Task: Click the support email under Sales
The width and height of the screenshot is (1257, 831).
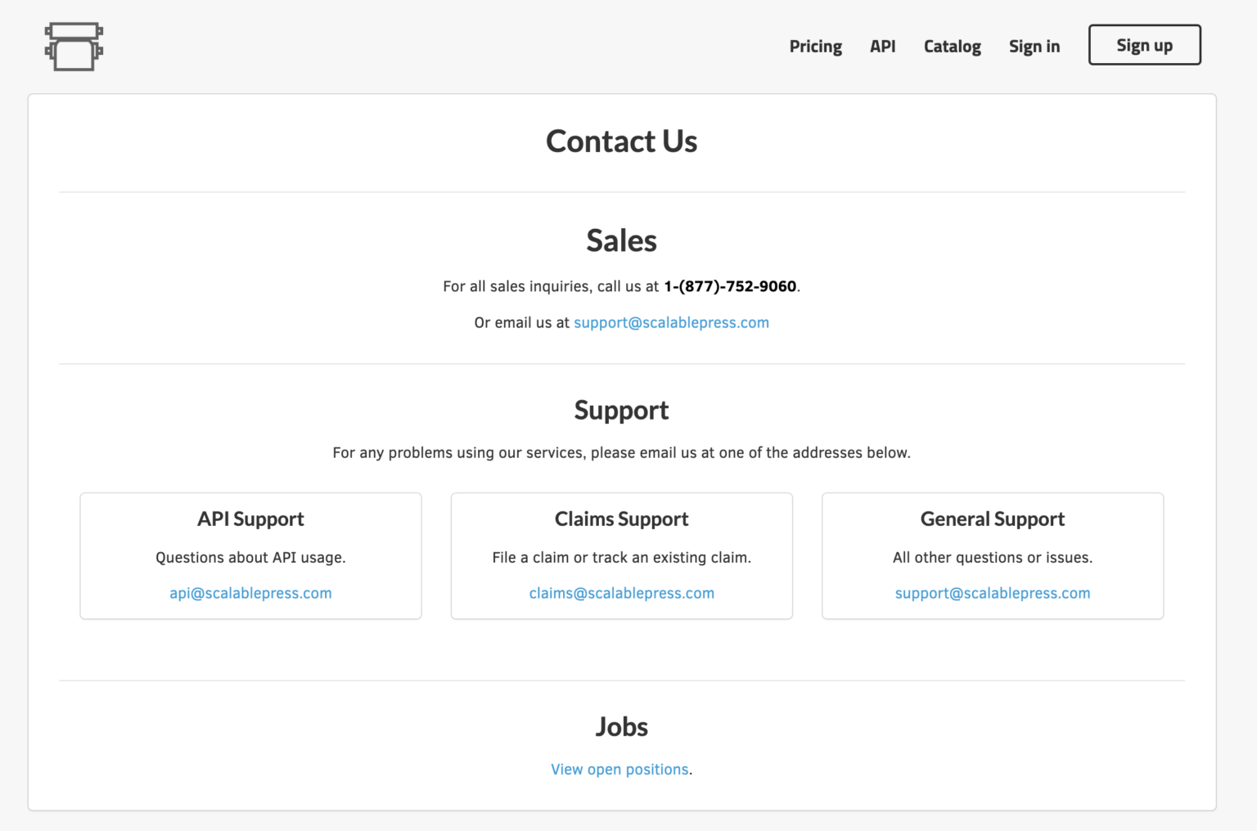Action: [x=671, y=322]
